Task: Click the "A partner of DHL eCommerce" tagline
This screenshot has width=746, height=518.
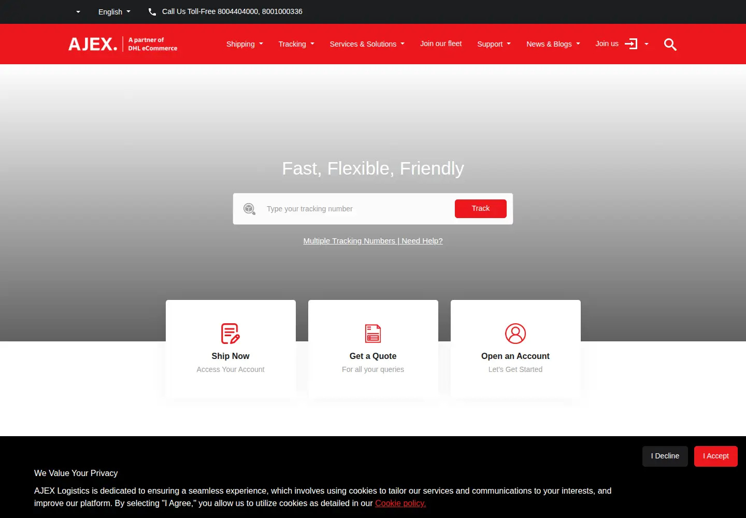Action: pos(153,44)
